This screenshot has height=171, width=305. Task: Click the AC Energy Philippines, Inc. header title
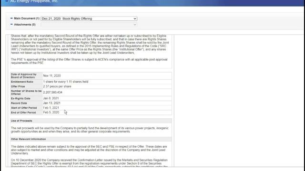(34, 1)
